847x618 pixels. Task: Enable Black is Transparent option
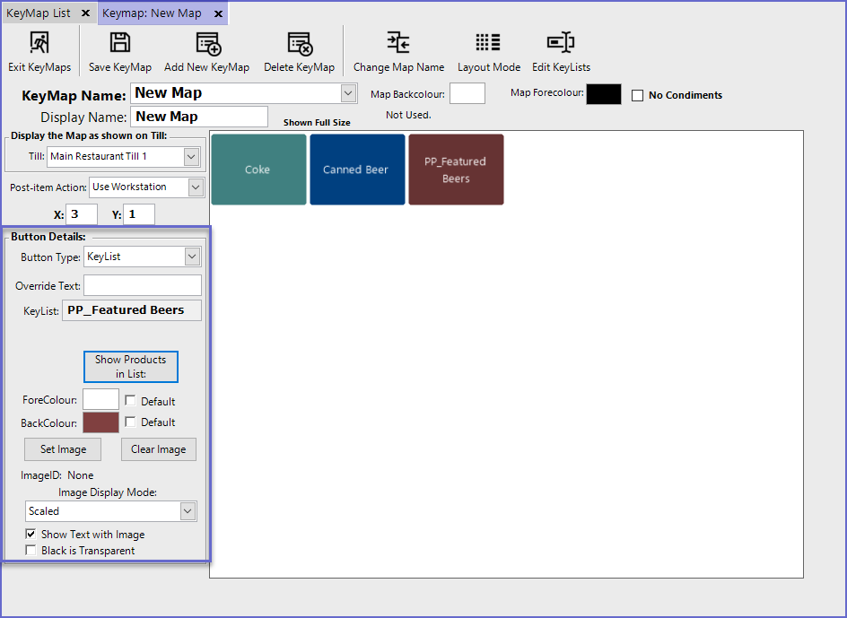31,550
